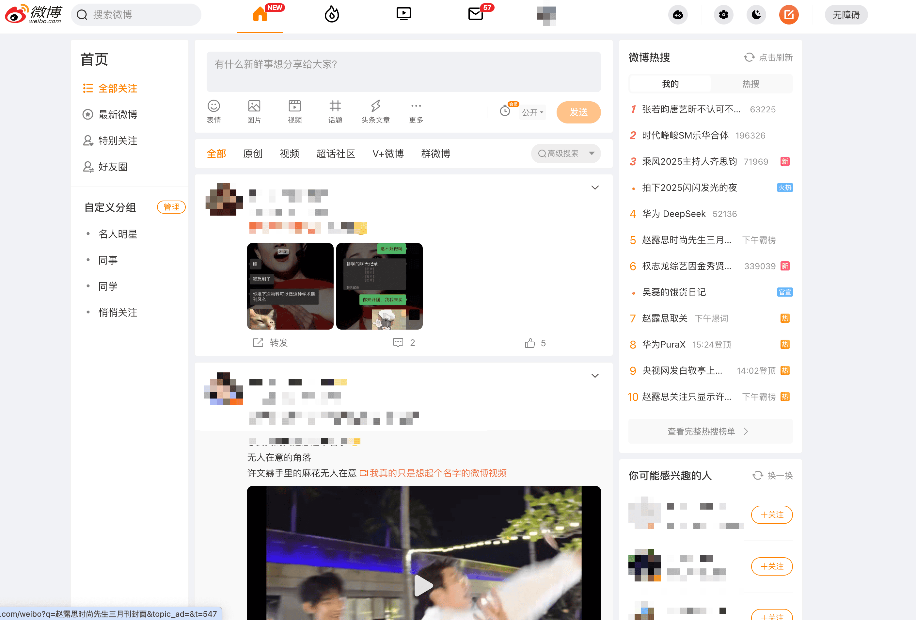Toggle dark mode moon icon
Screen dimensions: 916x620
tap(756, 15)
